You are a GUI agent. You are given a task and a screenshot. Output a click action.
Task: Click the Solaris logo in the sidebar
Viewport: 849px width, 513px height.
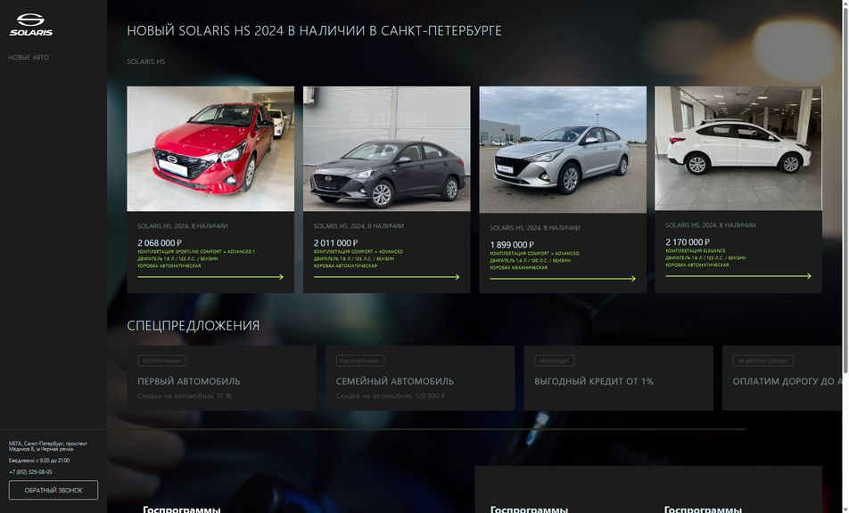pyautogui.click(x=31, y=25)
